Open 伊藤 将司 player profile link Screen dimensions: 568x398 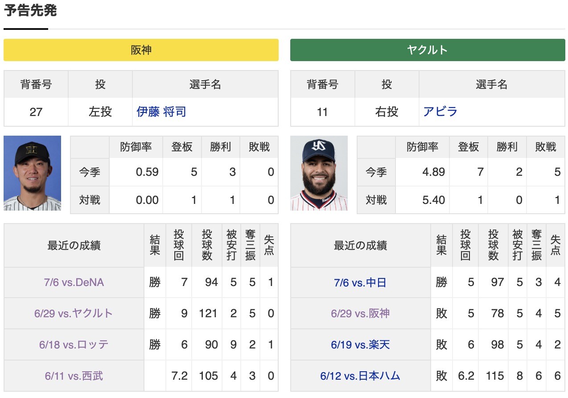(x=162, y=112)
